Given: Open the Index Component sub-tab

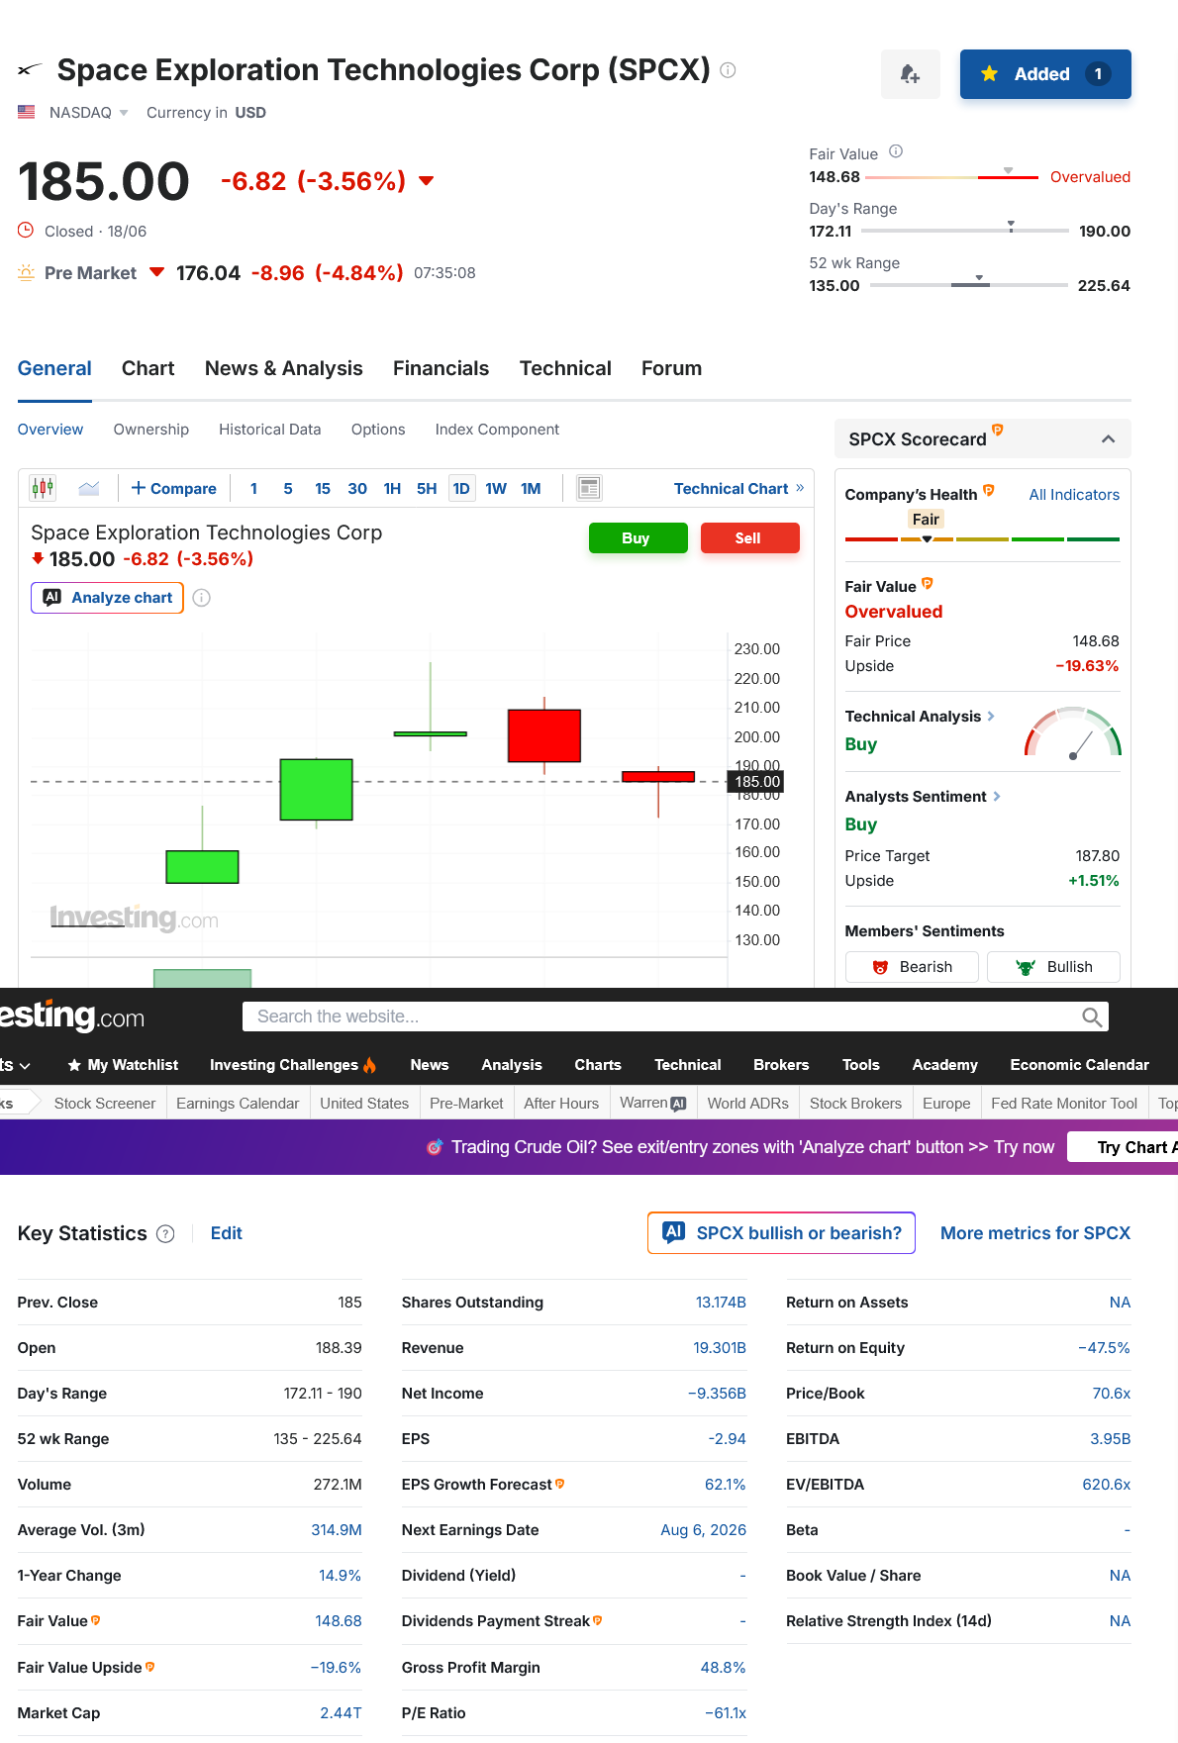Looking at the screenshot, I should coord(497,430).
